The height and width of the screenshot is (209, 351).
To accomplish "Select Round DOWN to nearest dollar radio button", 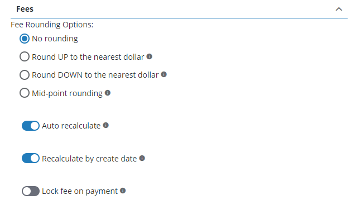I will pos(25,75).
